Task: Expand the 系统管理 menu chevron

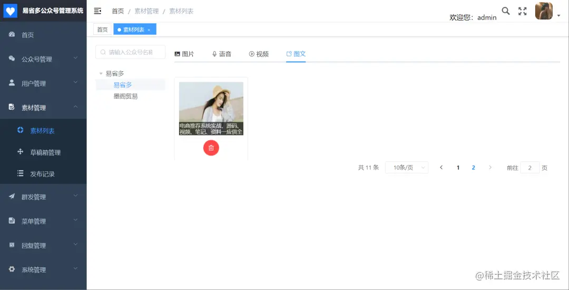Action: (x=75, y=268)
